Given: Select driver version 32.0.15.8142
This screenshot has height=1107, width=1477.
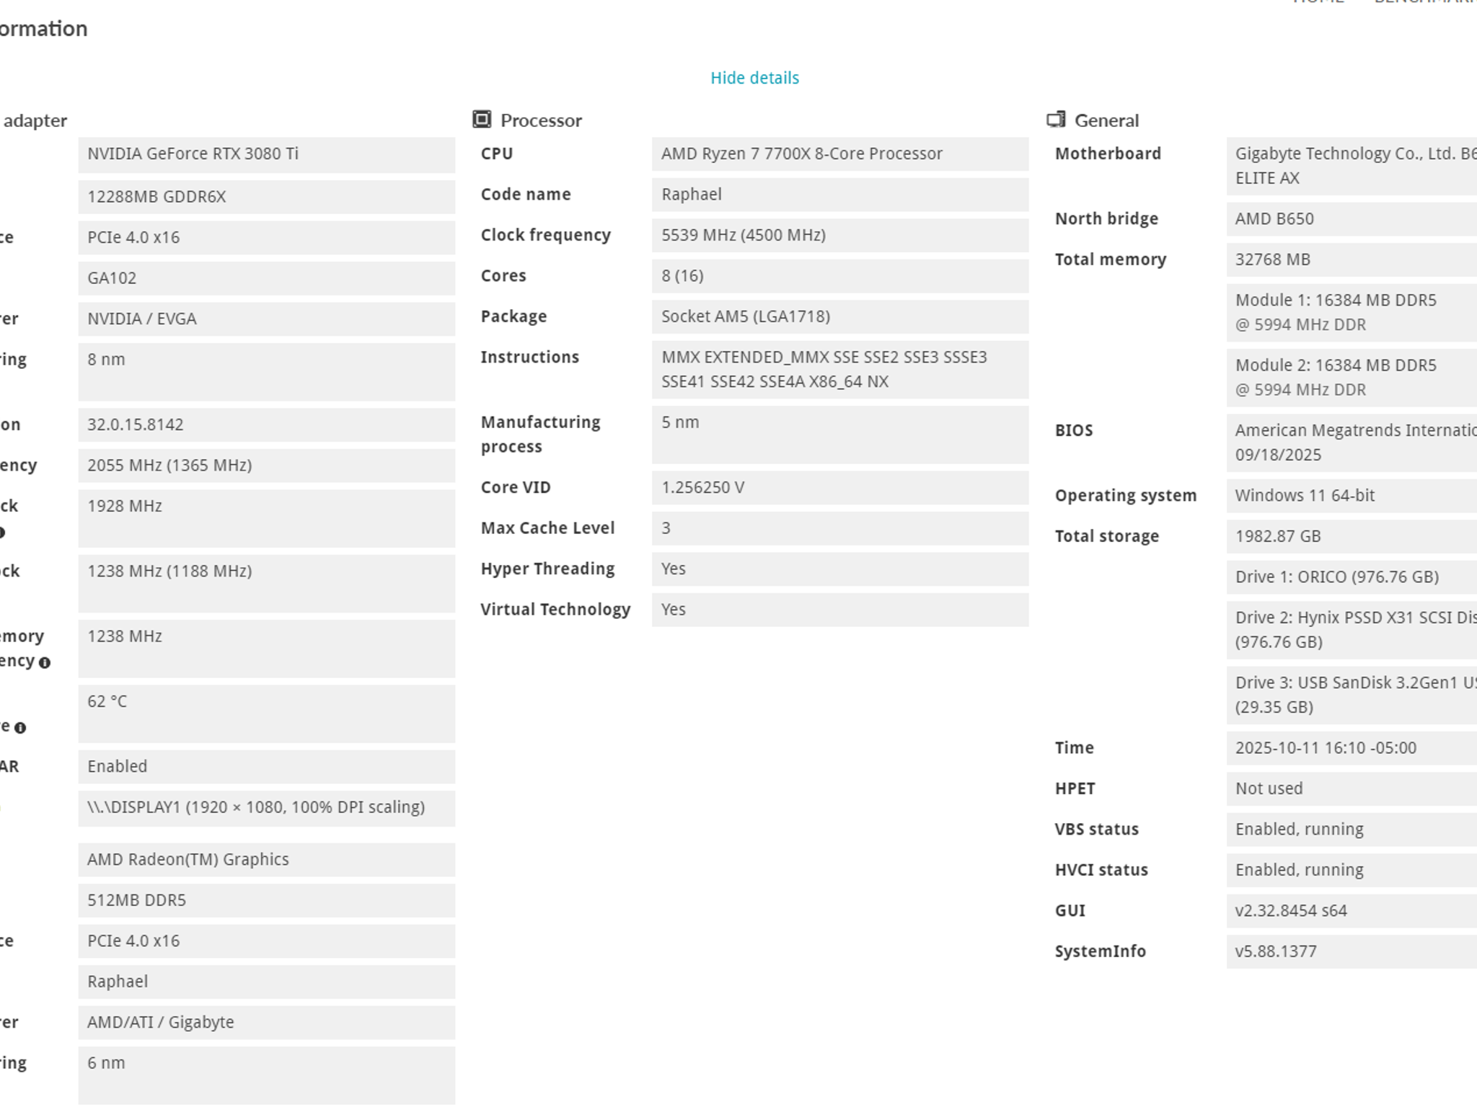Looking at the screenshot, I should coord(267,424).
